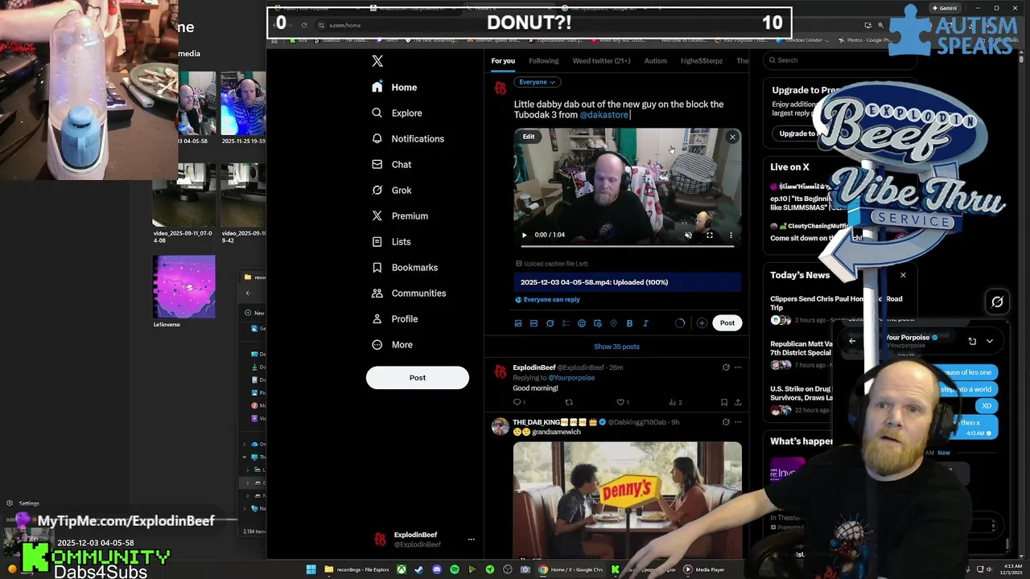Screen dimensions: 1030x579
Task: Open the Explore page
Action: (x=398, y=113)
